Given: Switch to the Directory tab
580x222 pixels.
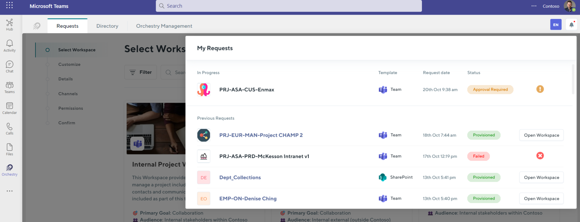Looking at the screenshot, I should point(107,26).
